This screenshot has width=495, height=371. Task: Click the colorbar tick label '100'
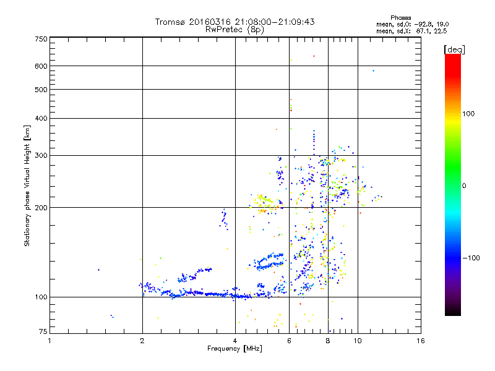(468, 114)
